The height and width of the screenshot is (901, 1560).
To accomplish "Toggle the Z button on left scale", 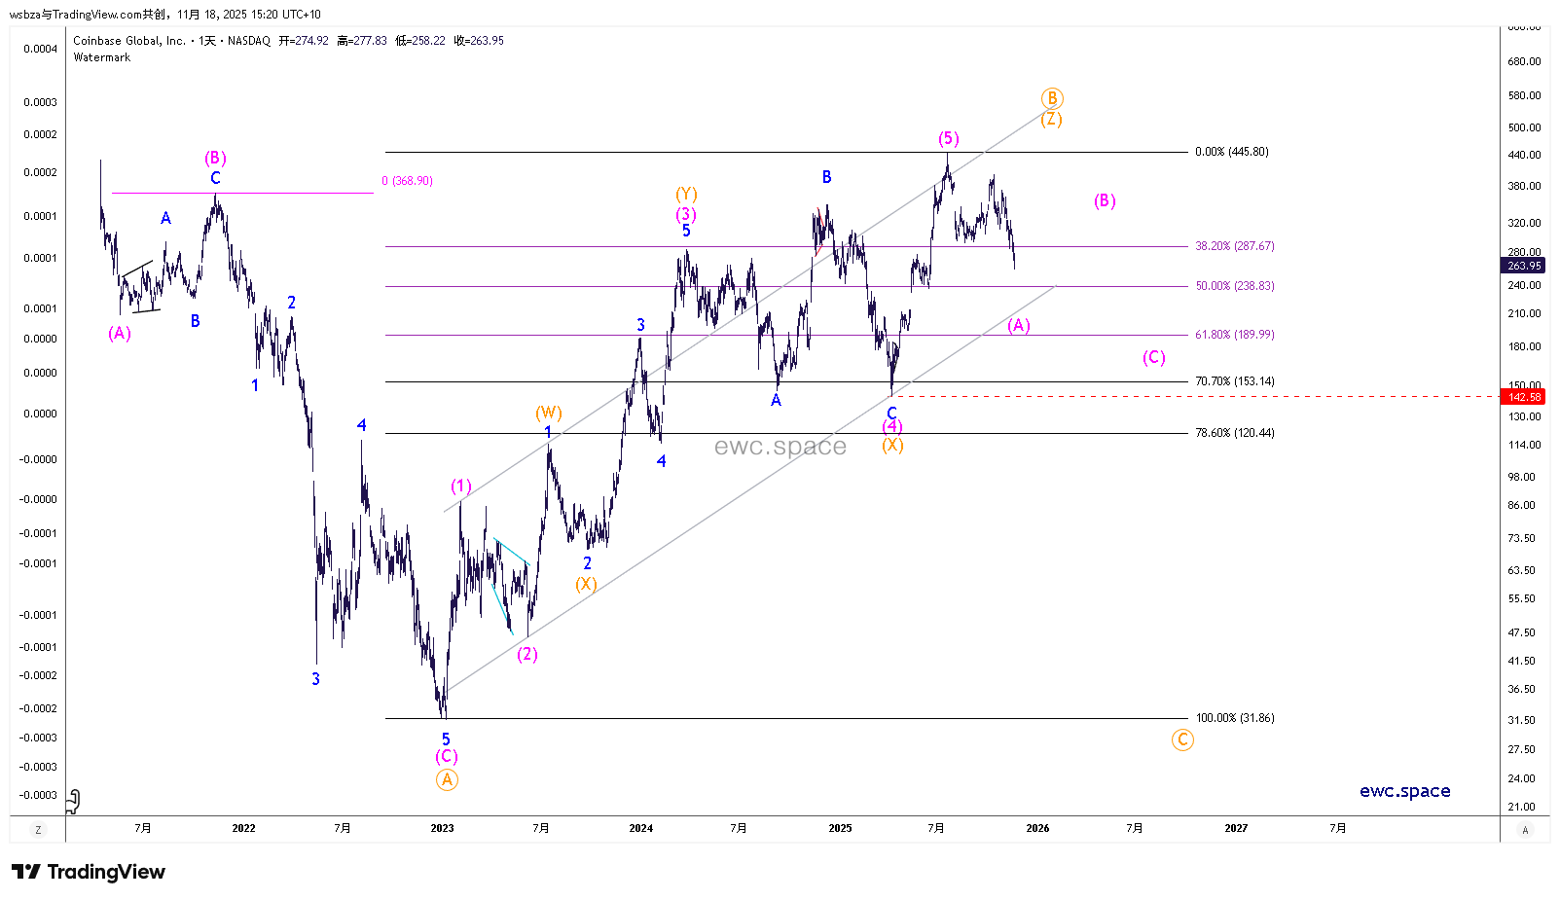I will point(38,830).
